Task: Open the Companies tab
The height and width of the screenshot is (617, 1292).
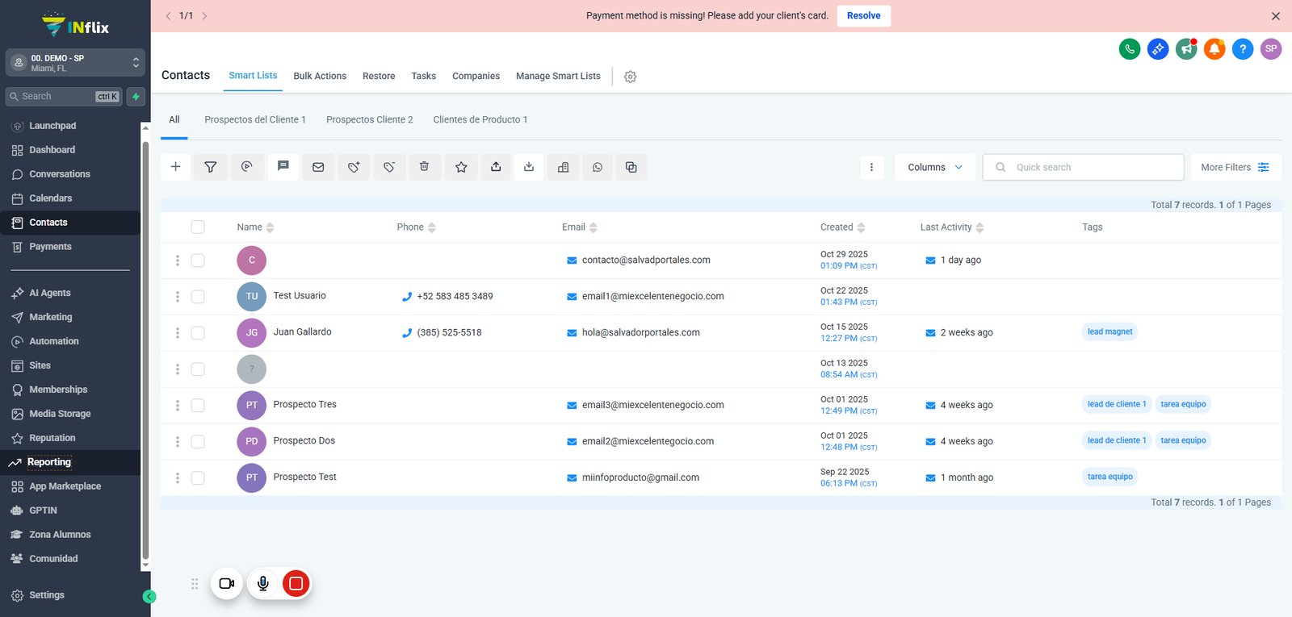Action: (476, 76)
